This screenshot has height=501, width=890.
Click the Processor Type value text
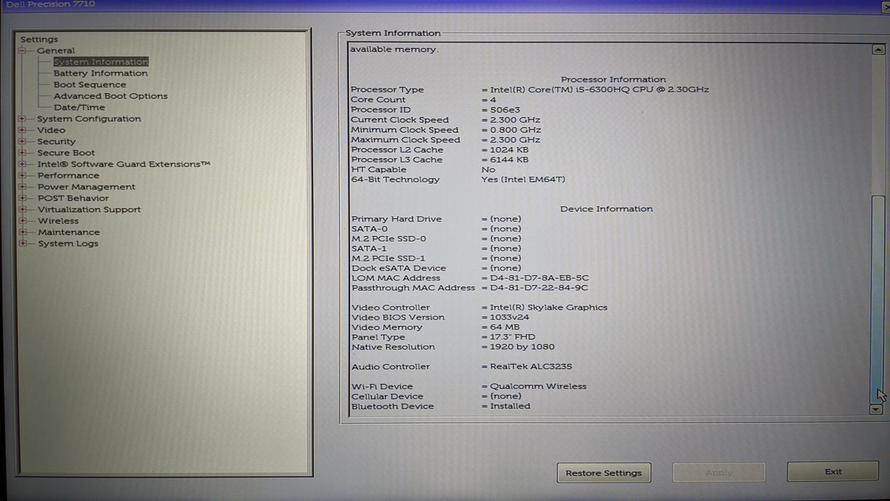point(599,90)
